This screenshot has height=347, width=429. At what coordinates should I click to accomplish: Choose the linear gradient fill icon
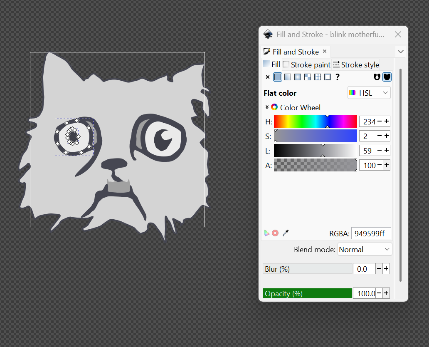click(x=288, y=77)
